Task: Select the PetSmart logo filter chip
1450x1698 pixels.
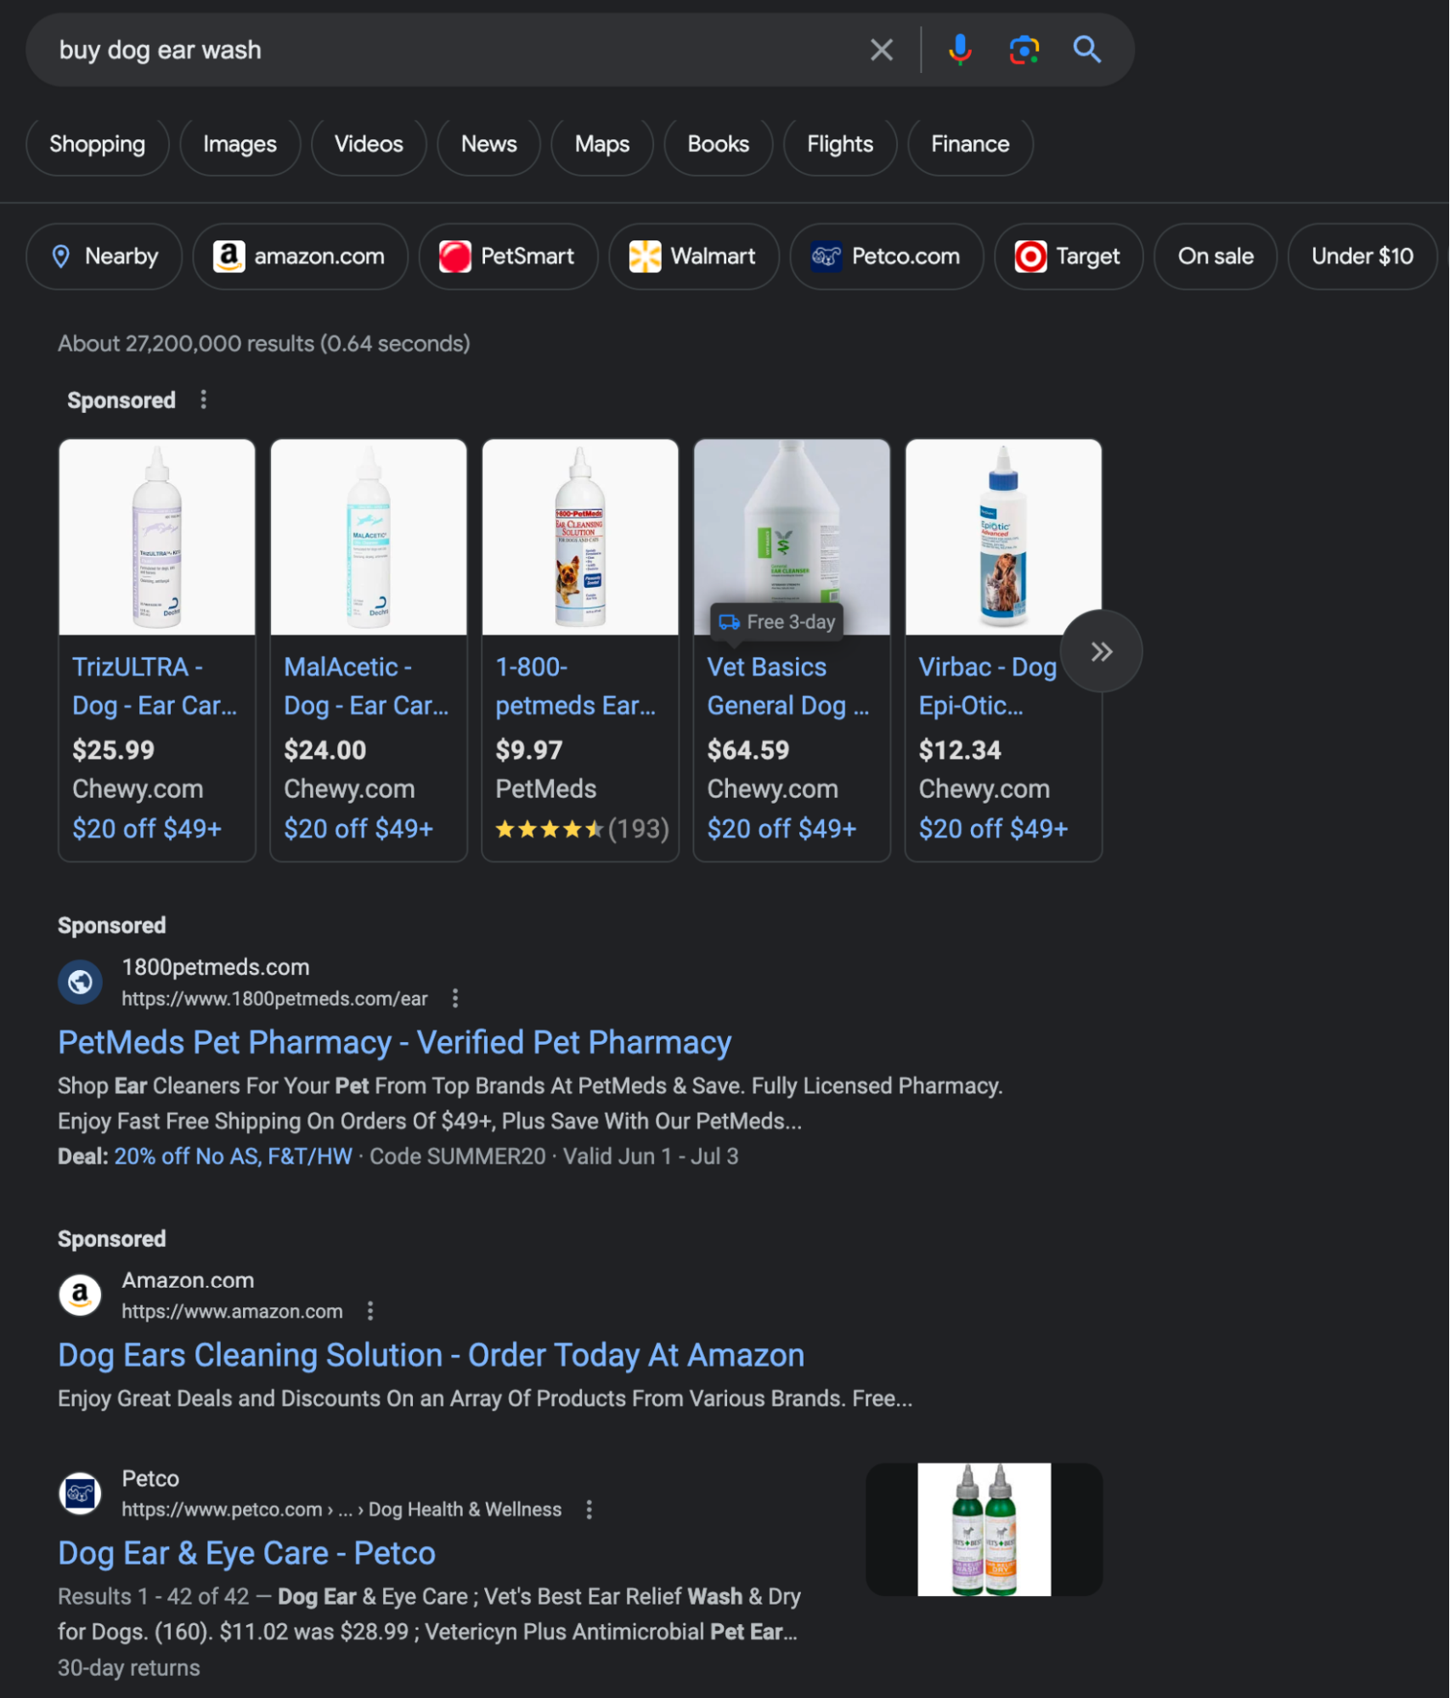Action: (455, 256)
